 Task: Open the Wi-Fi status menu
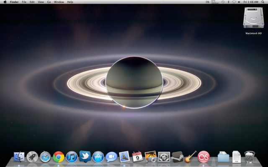[234, 2]
